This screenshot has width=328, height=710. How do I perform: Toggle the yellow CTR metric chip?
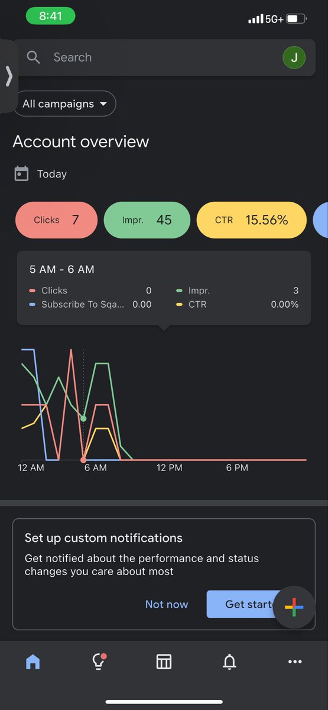pyautogui.click(x=252, y=220)
